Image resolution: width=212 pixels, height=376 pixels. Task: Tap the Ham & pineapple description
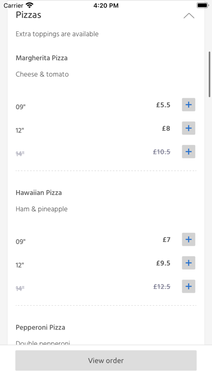click(x=42, y=209)
